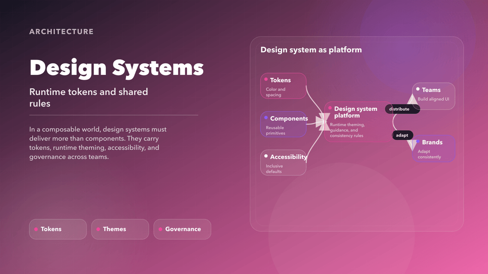The width and height of the screenshot is (488, 274).
Task: Toggle the Governance chip on
Action: pos(182,229)
